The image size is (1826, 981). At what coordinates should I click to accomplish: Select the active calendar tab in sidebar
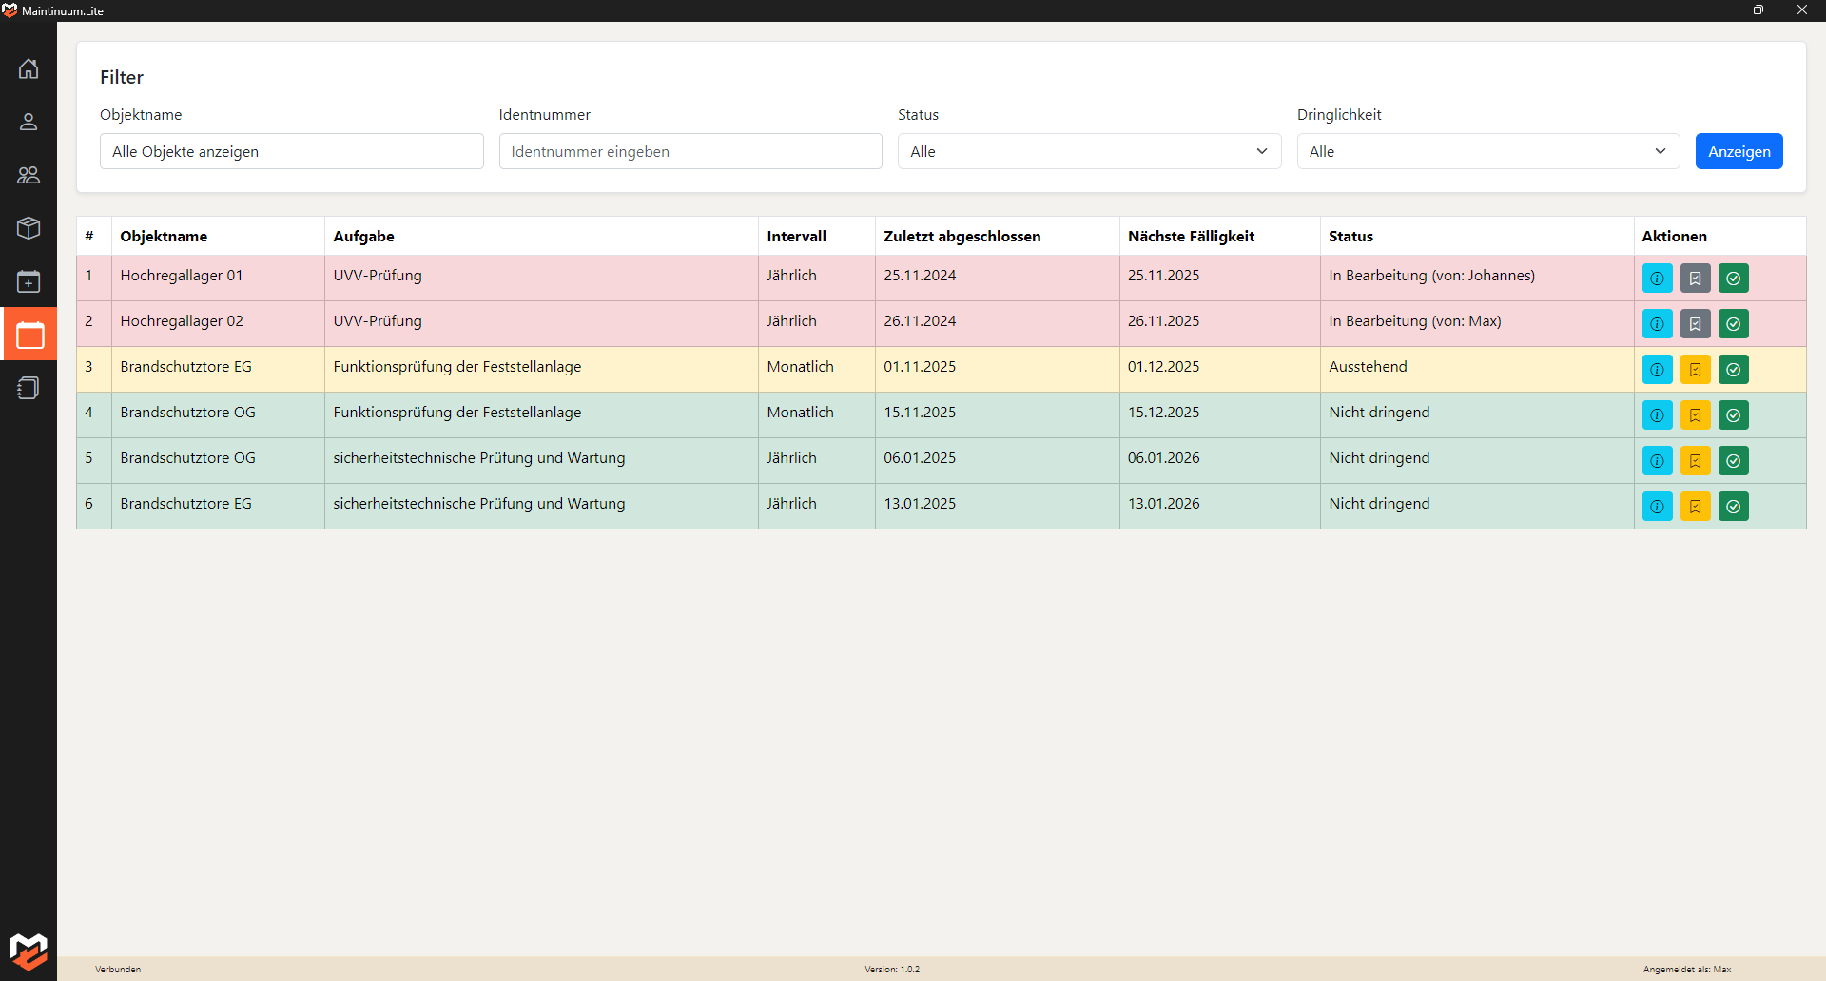pyautogui.click(x=29, y=335)
